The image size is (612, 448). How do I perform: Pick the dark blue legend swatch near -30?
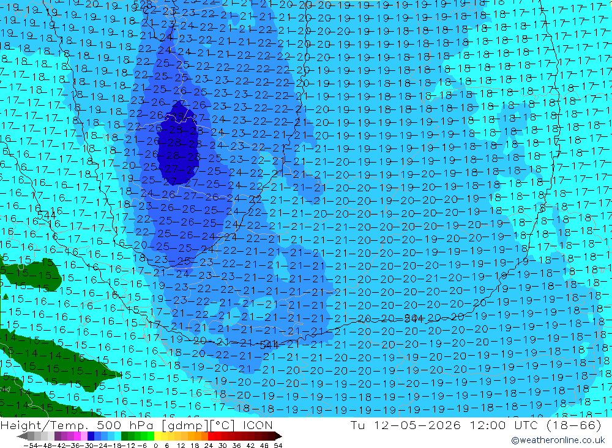coord(91,436)
